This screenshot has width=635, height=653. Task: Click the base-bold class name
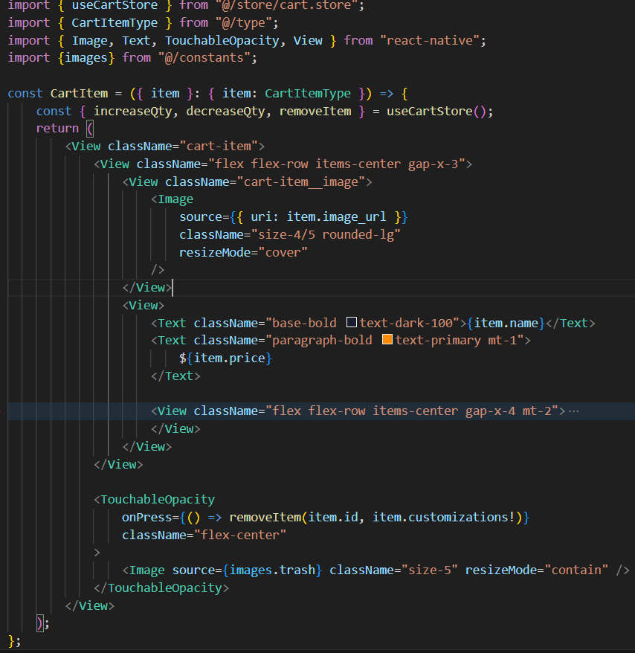(x=304, y=324)
